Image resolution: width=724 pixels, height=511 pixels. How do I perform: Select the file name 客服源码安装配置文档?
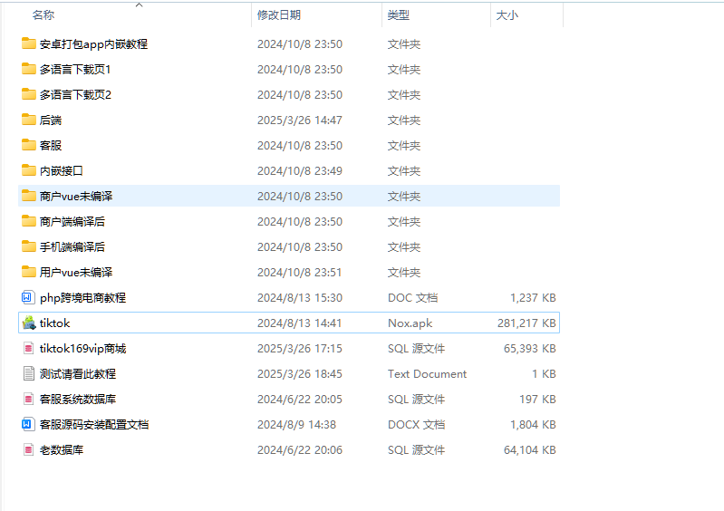tap(94, 425)
